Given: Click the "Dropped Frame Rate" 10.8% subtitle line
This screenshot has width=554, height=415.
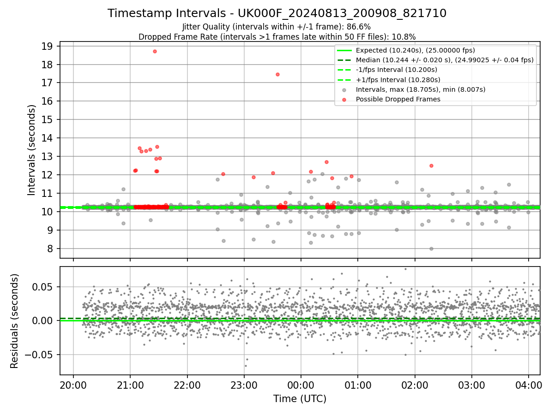Looking at the screenshot, I should pos(277,36).
